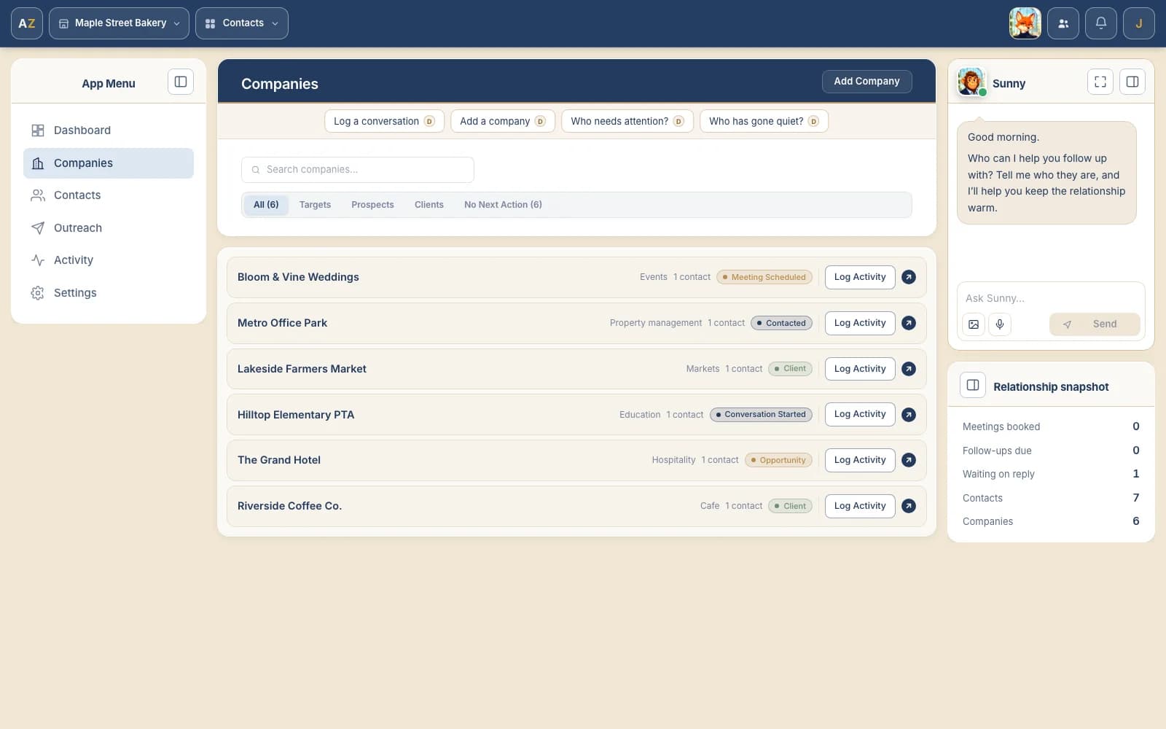Attach an image to Sunny chat
Viewport: 1166px width, 729px height.
pos(974,324)
